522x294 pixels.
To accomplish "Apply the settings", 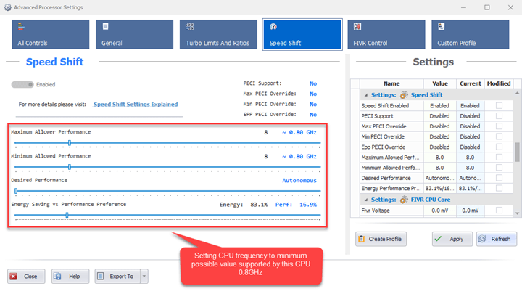I will (x=452, y=239).
